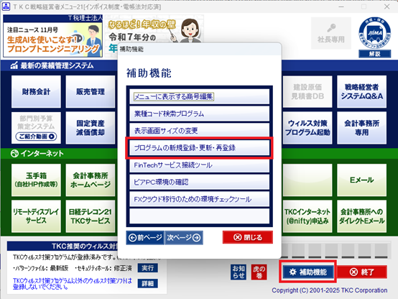Open 日経テレコン21 TKCサービス tile
This screenshot has width=398, height=299.
(91, 216)
